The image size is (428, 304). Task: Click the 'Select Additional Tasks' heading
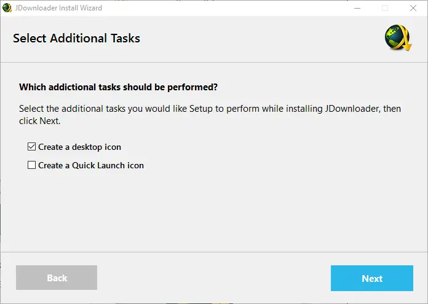click(76, 38)
